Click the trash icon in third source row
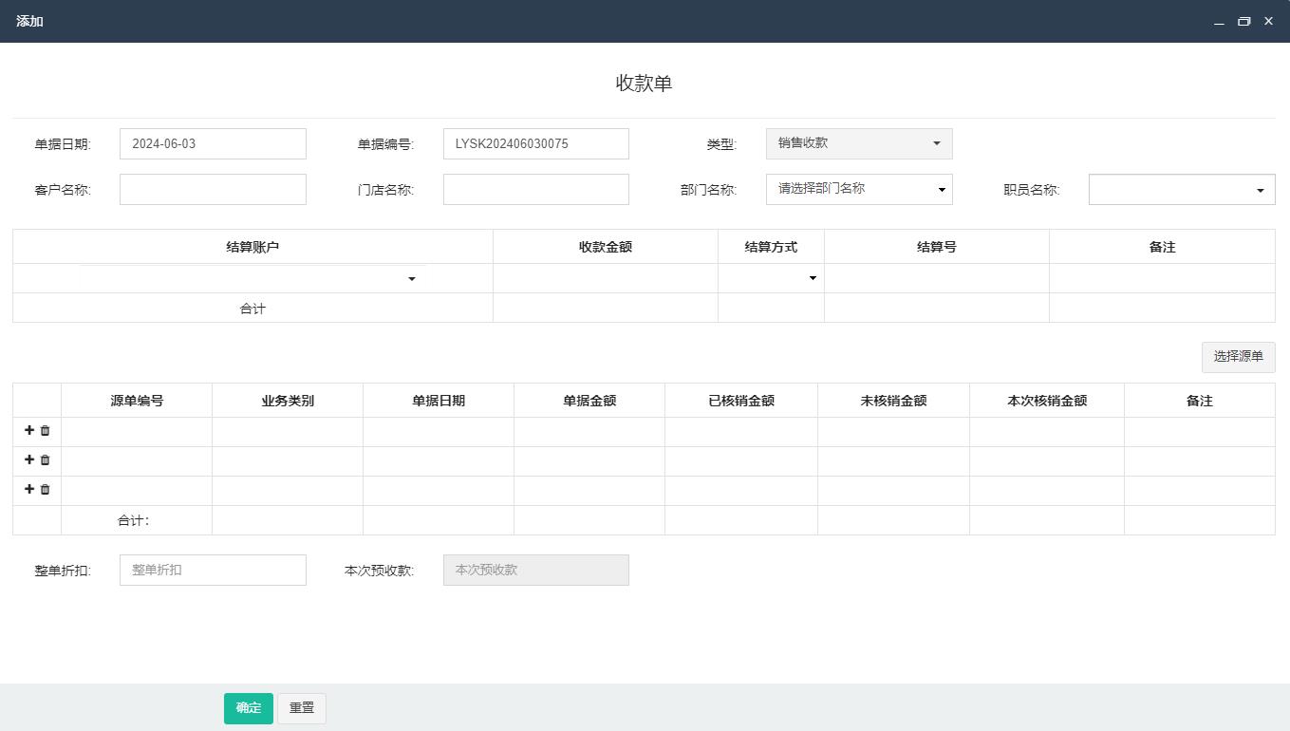Image resolution: width=1290 pixels, height=731 pixels. (x=45, y=490)
